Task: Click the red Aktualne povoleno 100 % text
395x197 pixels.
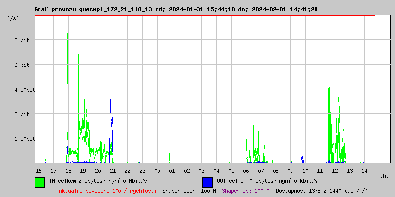Action: (108, 191)
